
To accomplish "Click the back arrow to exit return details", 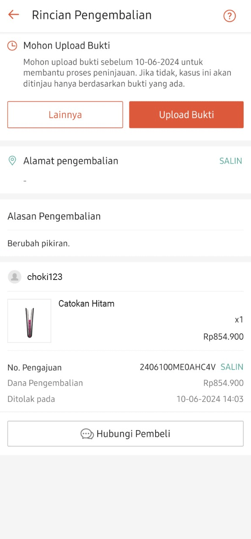I will (13, 14).
